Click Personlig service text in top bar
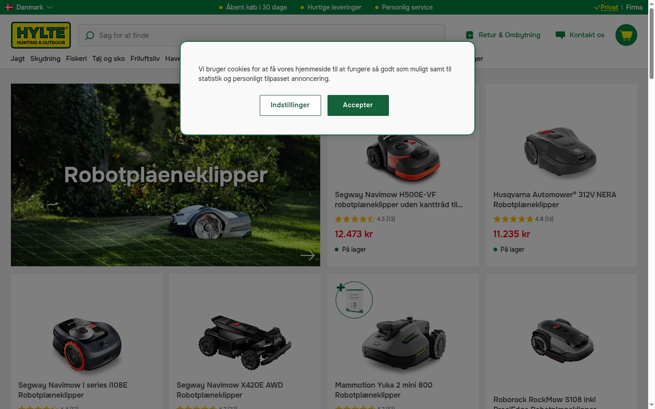 [x=407, y=7]
